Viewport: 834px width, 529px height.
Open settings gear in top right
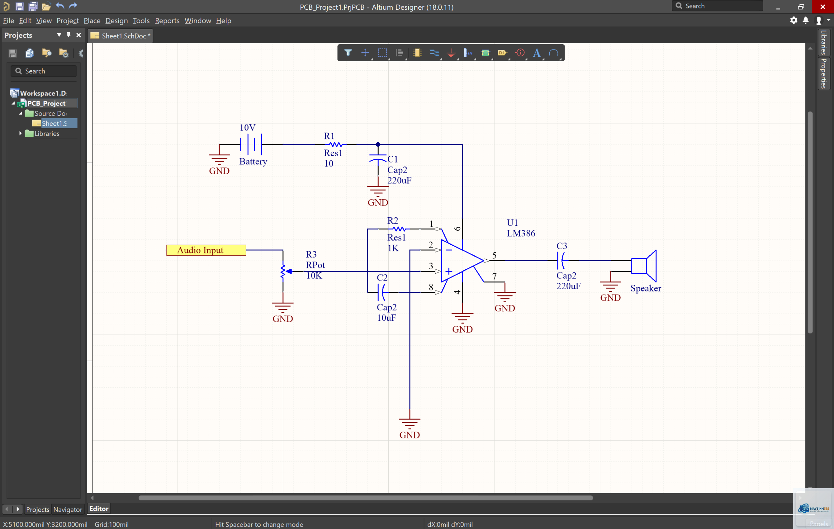coord(794,21)
